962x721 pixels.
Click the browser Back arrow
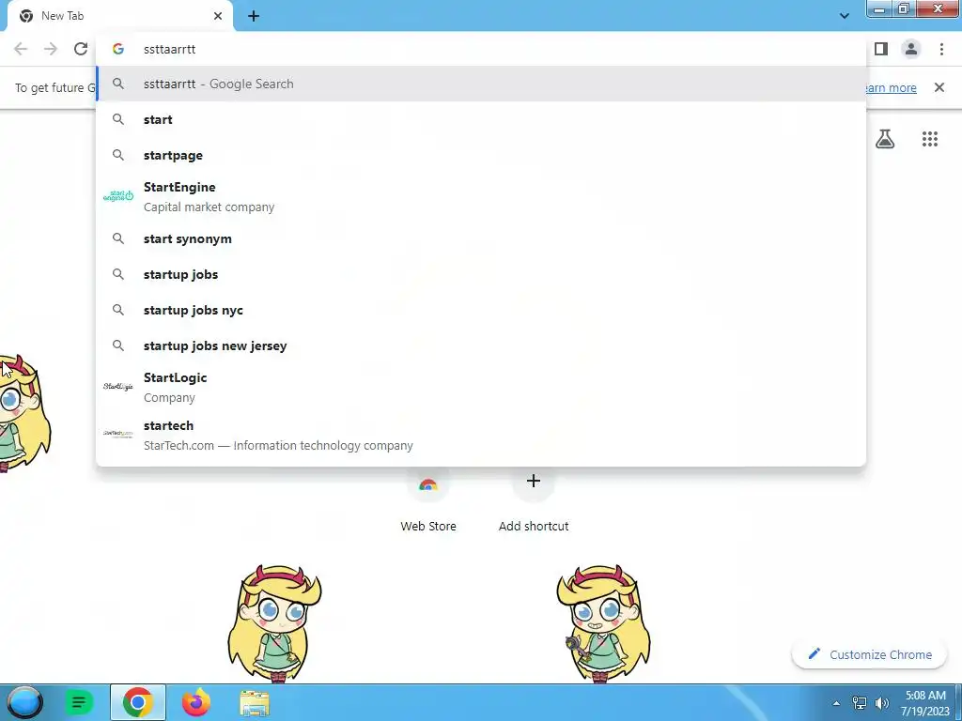21,49
